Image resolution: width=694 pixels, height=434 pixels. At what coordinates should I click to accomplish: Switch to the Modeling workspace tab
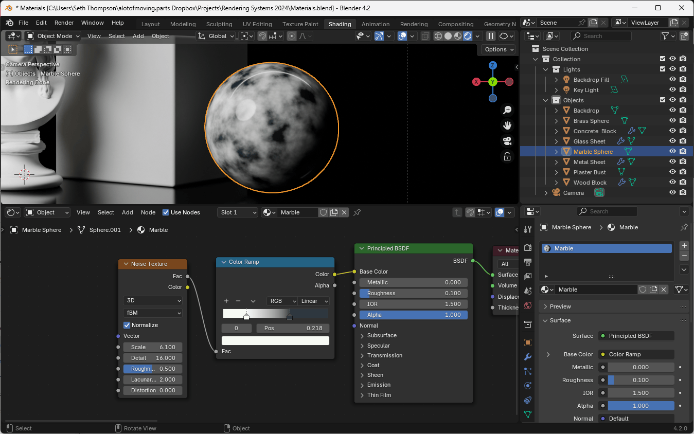pos(183,24)
